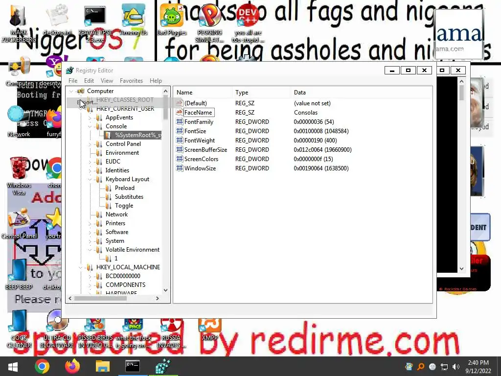Screen dimensions: 501x376
Task: Launch Firefox from the taskbar
Action: coord(72,366)
